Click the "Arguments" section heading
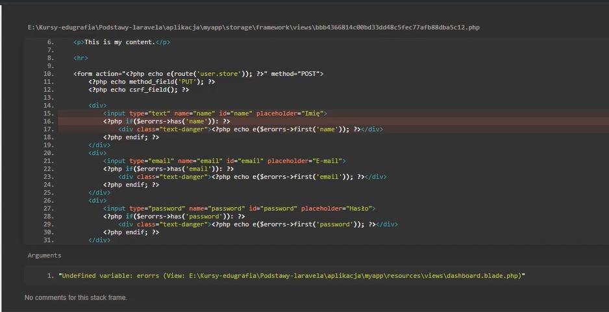Viewport: 609px width, 312px height. (44, 256)
